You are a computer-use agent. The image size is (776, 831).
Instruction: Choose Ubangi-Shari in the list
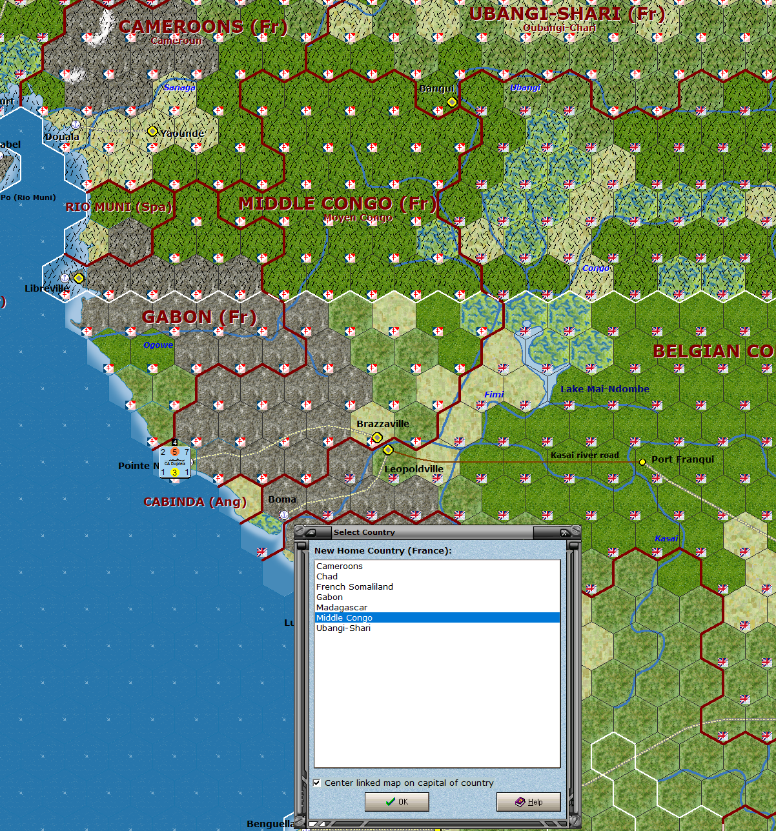437,628
